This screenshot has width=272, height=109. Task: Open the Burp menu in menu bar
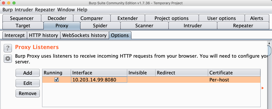coord(8,10)
